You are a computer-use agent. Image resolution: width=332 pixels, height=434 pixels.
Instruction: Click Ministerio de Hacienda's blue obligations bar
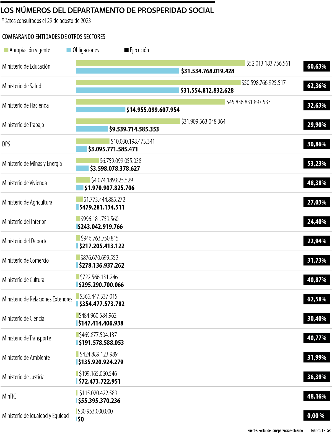[100, 110]
